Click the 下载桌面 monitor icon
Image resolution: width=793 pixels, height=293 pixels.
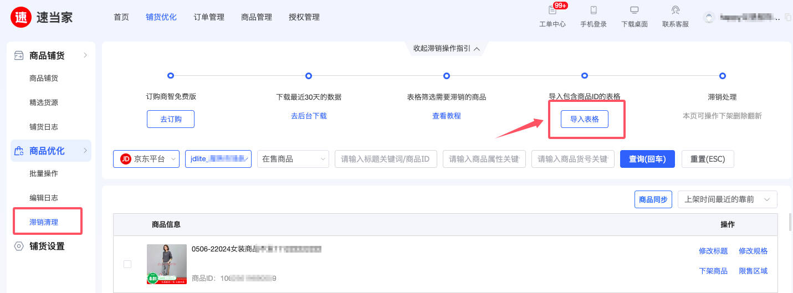635,10
